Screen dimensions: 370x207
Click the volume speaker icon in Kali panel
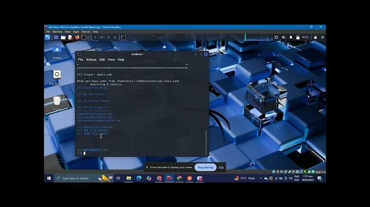[x=284, y=37]
